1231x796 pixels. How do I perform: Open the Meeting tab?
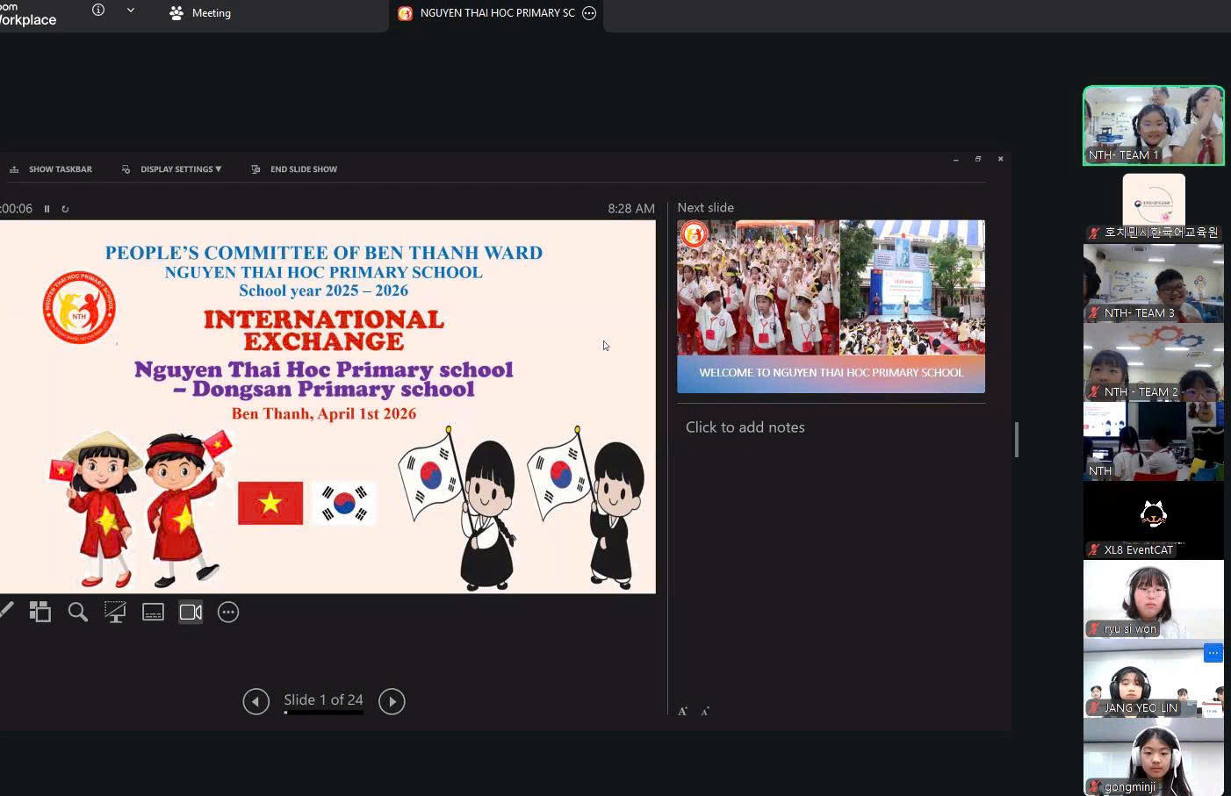(200, 13)
